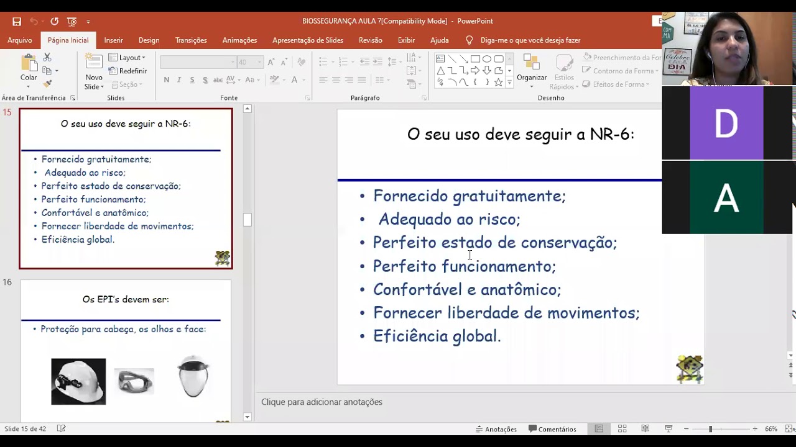This screenshot has width=796, height=447.
Task: Open the Organizar dropdown
Action: click(x=532, y=71)
